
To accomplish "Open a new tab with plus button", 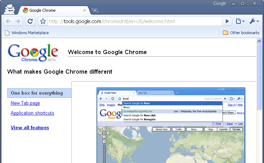I will point(95,10).
